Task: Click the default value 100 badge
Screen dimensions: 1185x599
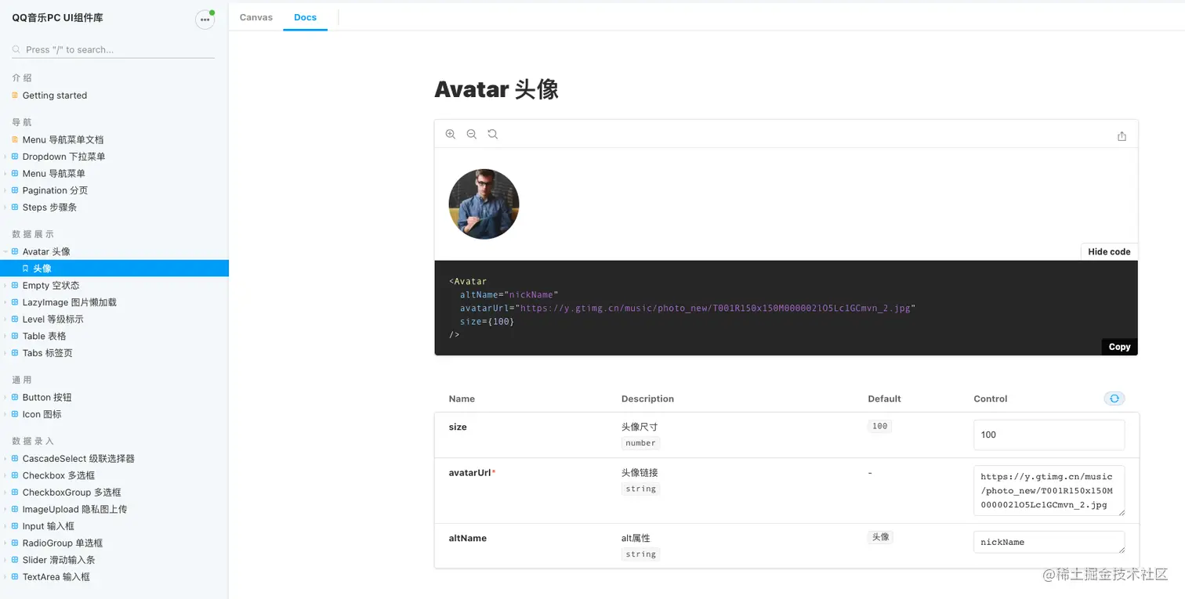Action: [880, 426]
